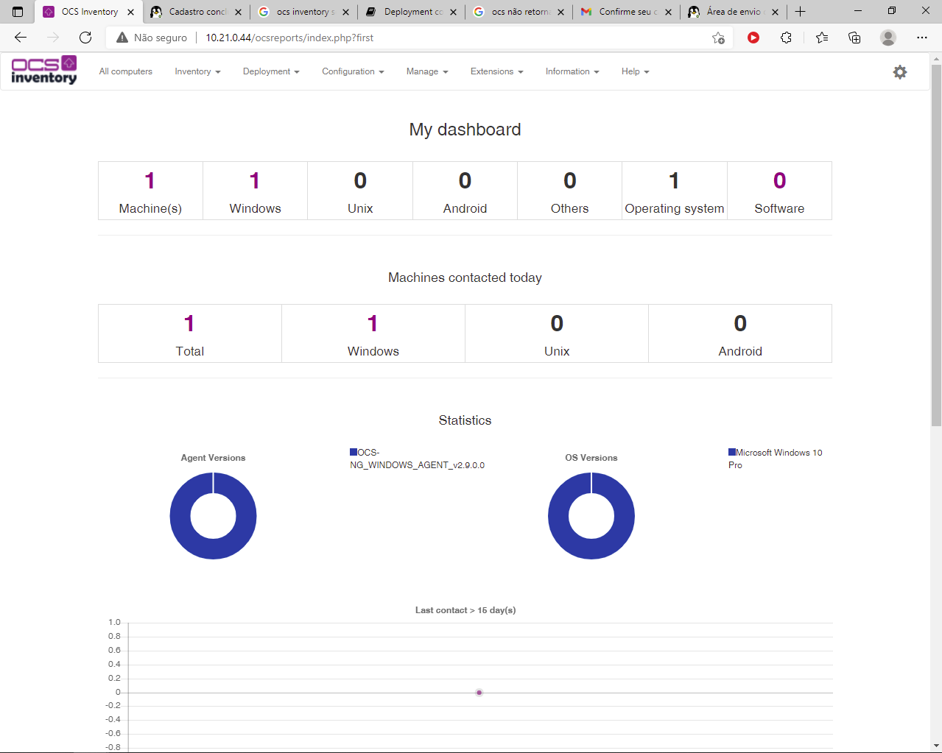This screenshot has height=753, width=942.
Task: Switch to the ocs inventory search tab
Action: [303, 12]
